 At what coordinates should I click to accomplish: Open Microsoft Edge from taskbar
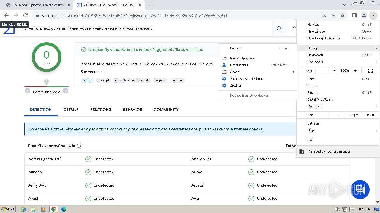tap(64, 209)
